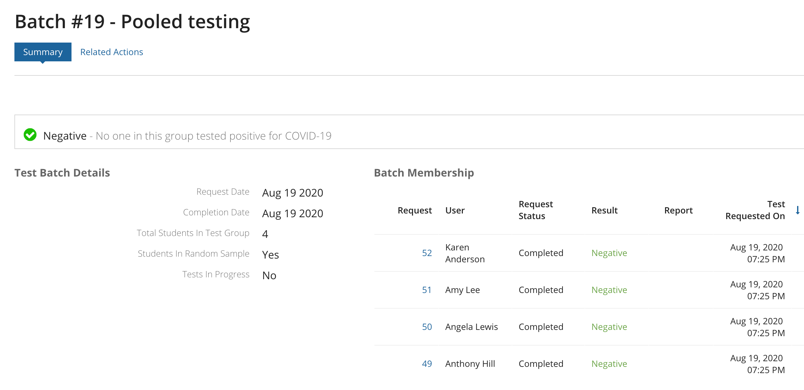The height and width of the screenshot is (390, 804).
Task: Select the Amy Lee user cell
Action: tap(463, 290)
